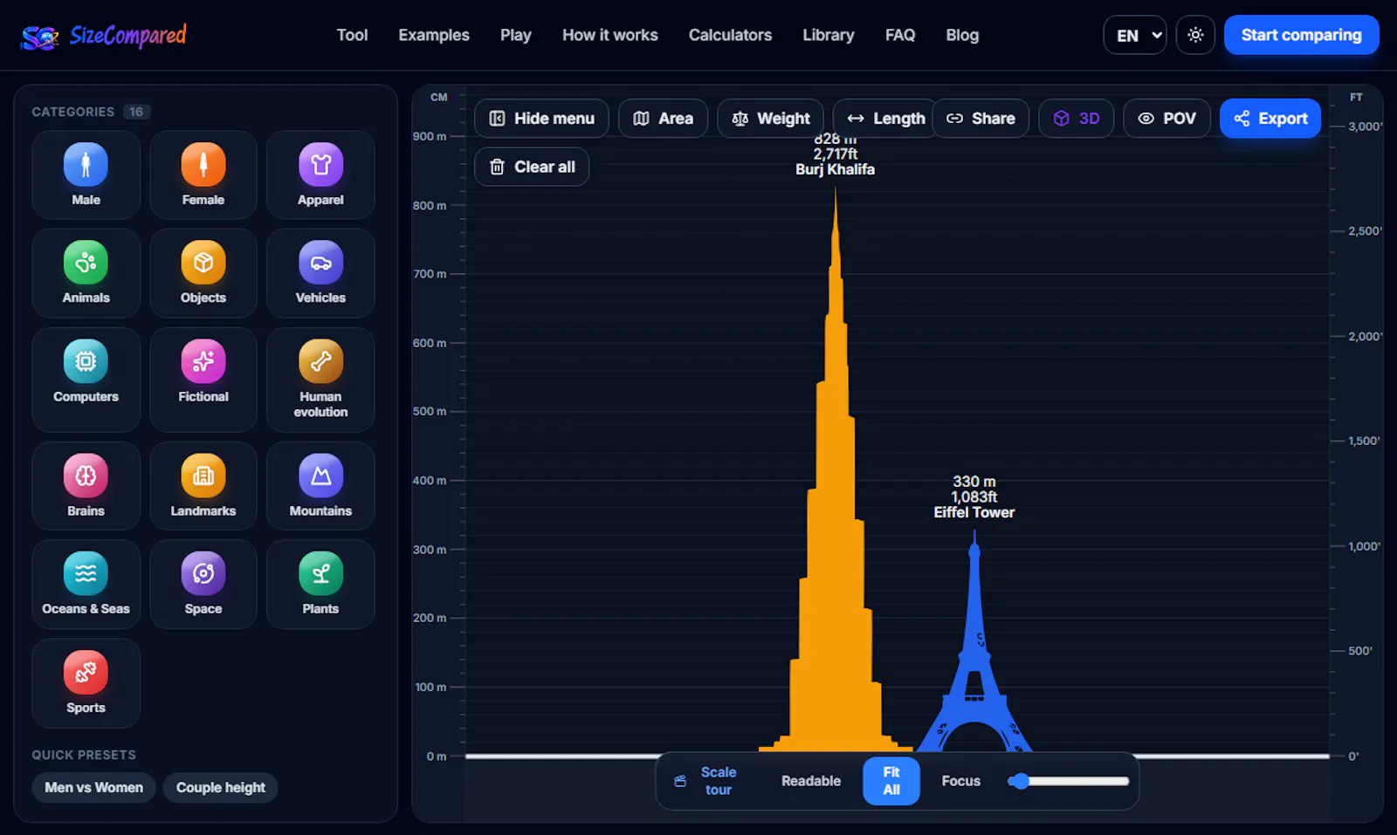
Task: Open the Calculators nav item
Action: pos(730,35)
